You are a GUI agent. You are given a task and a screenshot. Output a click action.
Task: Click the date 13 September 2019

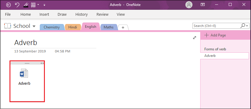[30, 51]
